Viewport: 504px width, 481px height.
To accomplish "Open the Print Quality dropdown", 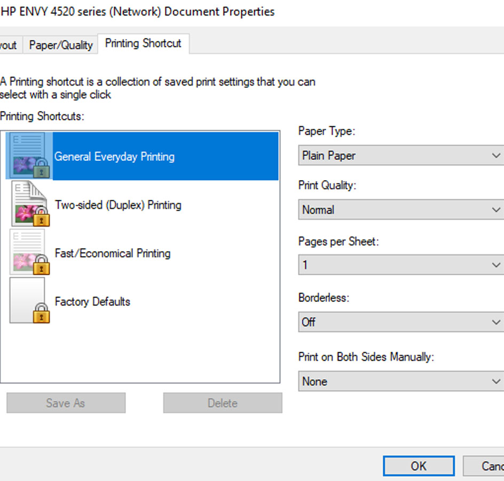I will (401, 210).
